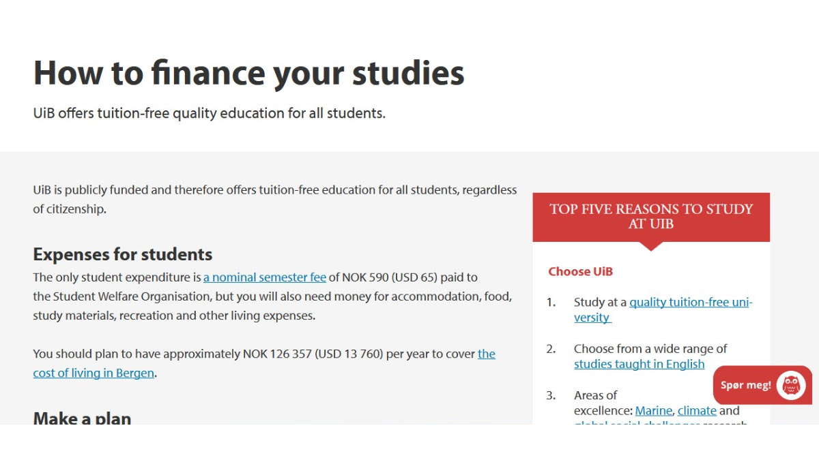Open the Spør meg! chat button
The image size is (819, 460).
coord(747,385)
